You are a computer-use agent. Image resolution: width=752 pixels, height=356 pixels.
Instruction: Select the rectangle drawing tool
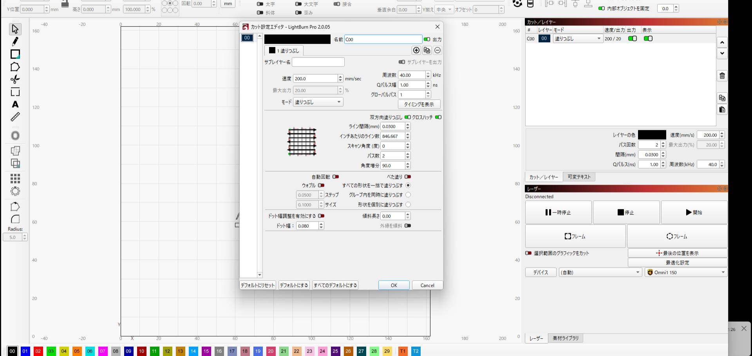pos(15,54)
